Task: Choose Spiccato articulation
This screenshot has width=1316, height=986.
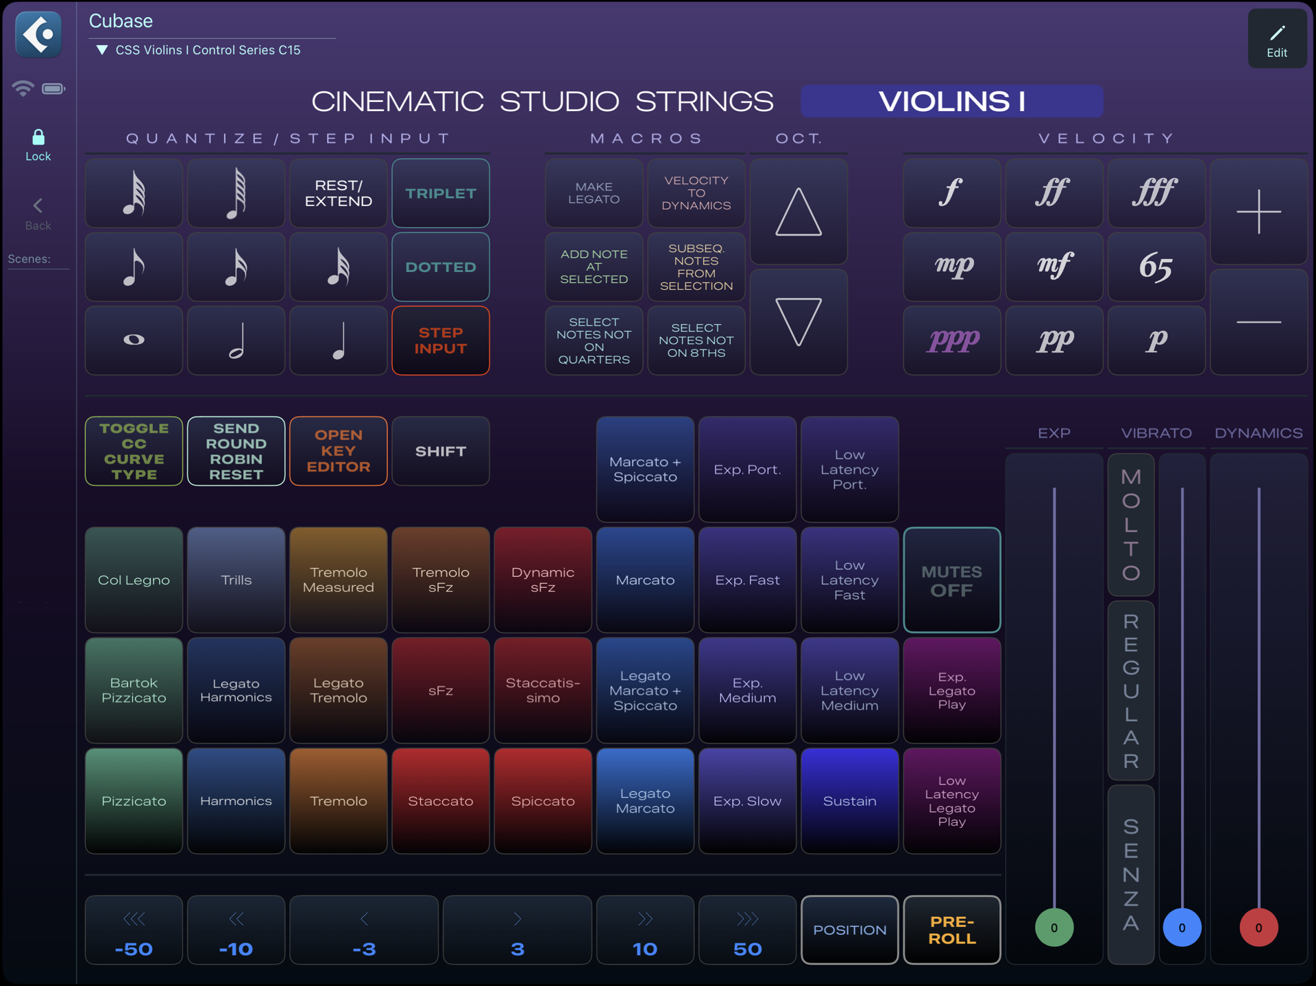Action: coord(542,800)
